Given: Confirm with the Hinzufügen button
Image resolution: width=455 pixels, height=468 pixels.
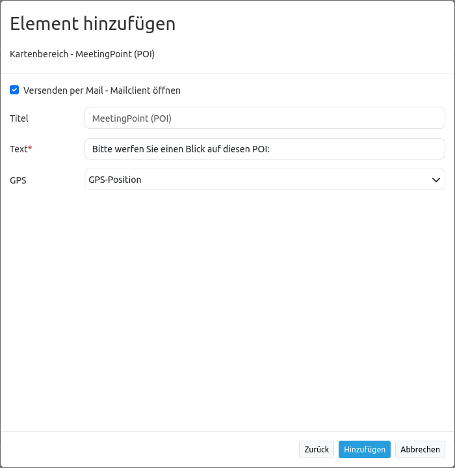Looking at the screenshot, I should pyautogui.click(x=364, y=450).
